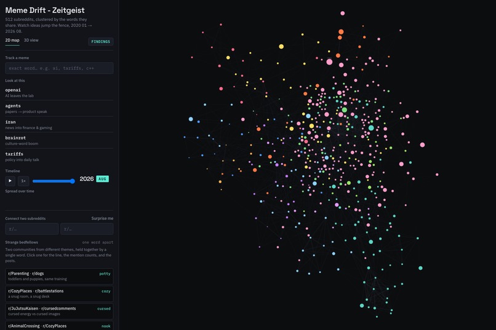Start timeline playback with play button
Viewport: 496px width, 330px height.
[x=10, y=181]
